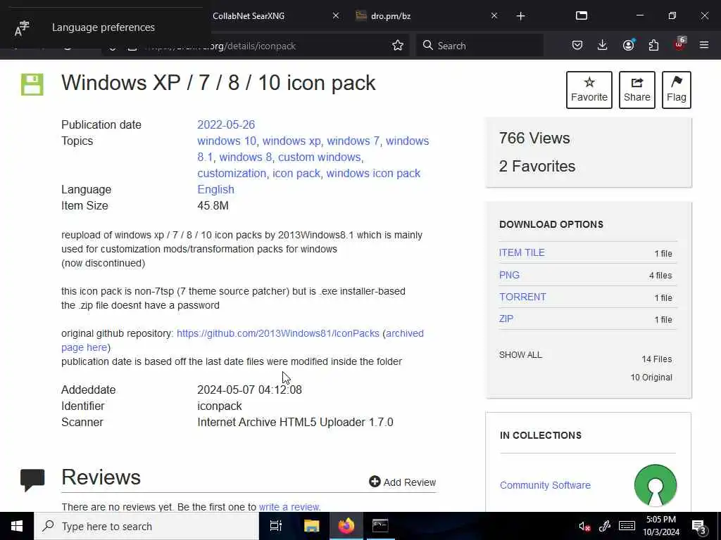721x540 pixels.
Task: Click the Community Software green keyhole thumbnail
Action: tap(656, 485)
